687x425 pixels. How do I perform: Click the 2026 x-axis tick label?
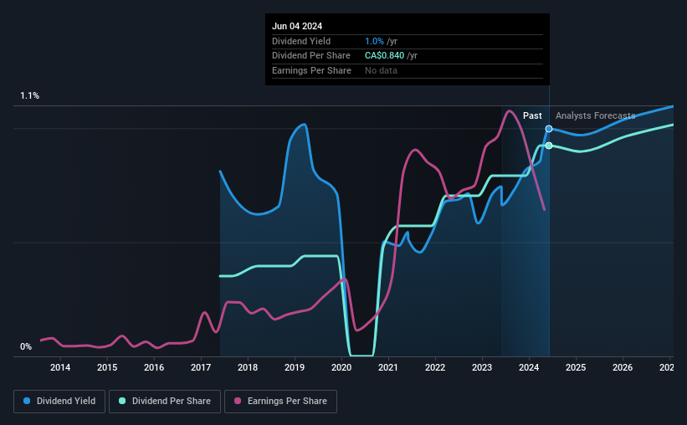[623, 367]
